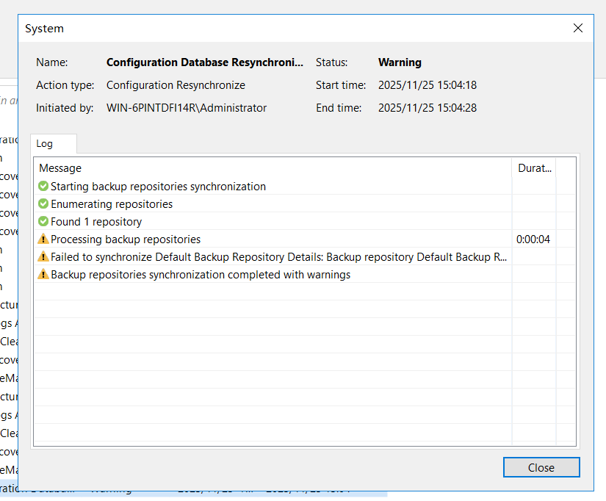The width and height of the screenshot is (606, 501).
Task: Click the Message column header
Action: pyautogui.click(x=273, y=168)
